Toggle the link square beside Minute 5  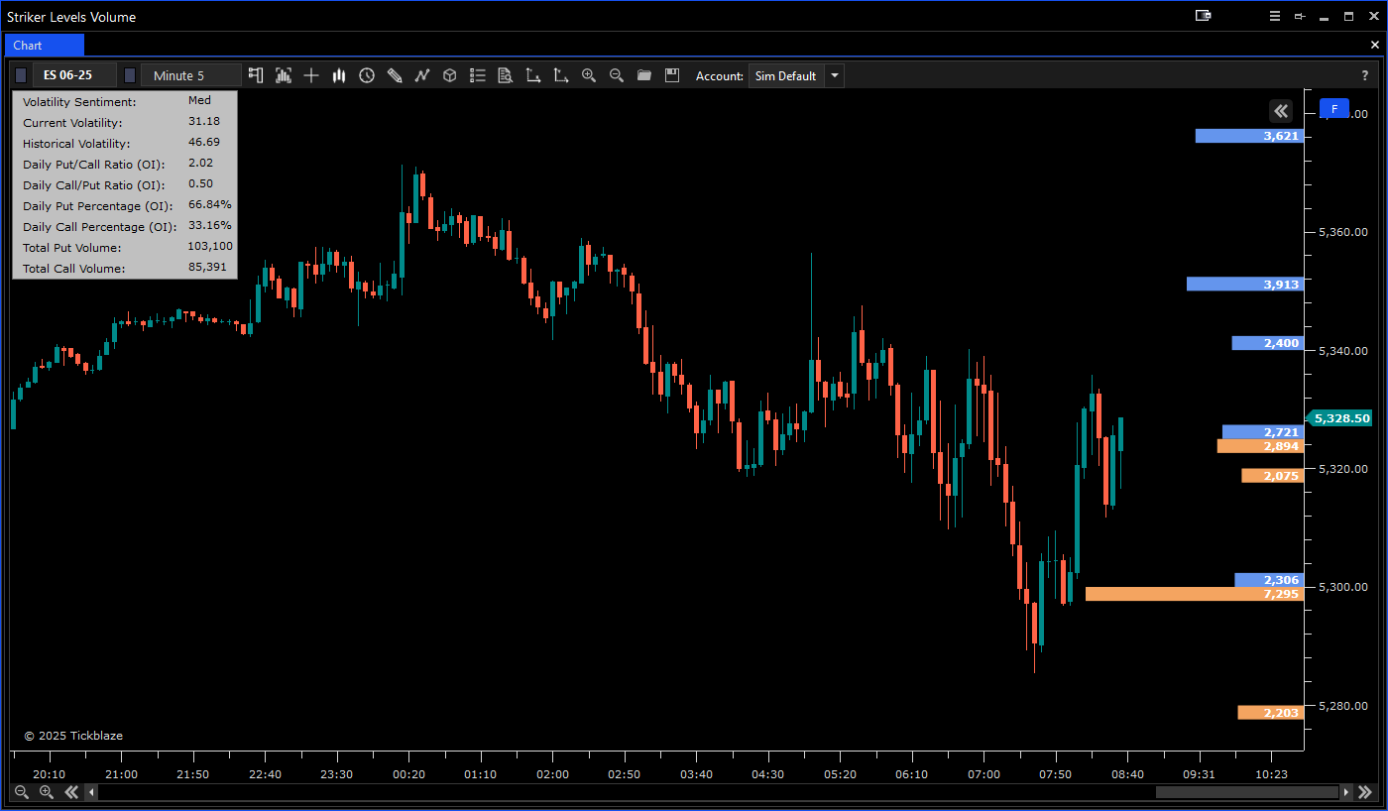(x=129, y=75)
